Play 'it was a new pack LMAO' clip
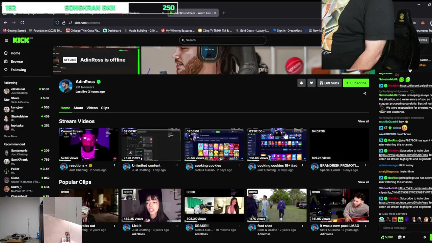The height and width of the screenshot is (243, 432). (x=340, y=205)
